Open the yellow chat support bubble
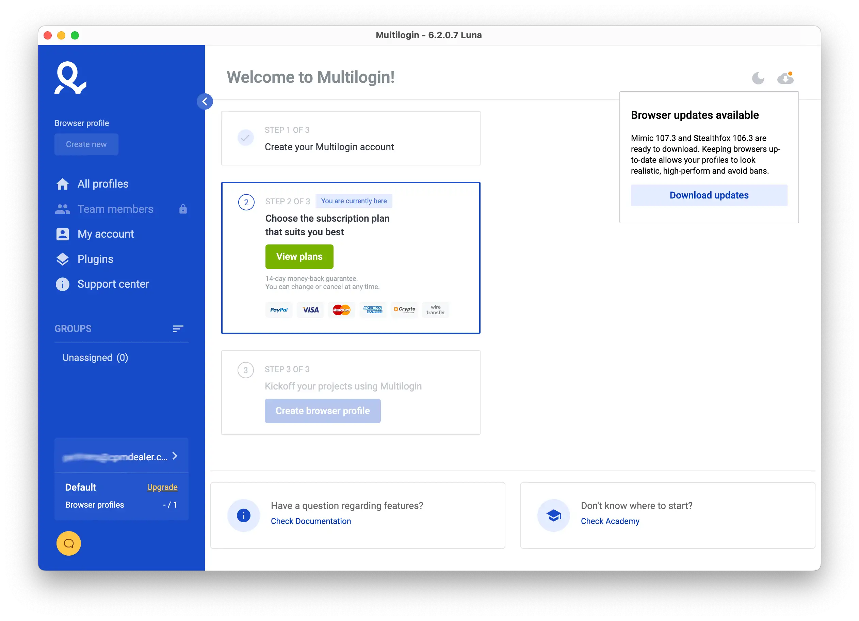The width and height of the screenshot is (859, 621). click(68, 544)
